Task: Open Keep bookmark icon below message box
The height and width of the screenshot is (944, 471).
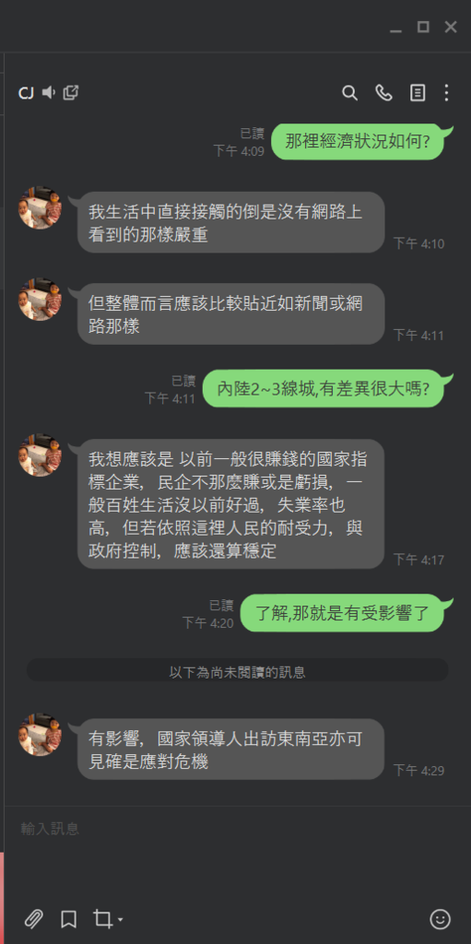Action: [x=68, y=919]
